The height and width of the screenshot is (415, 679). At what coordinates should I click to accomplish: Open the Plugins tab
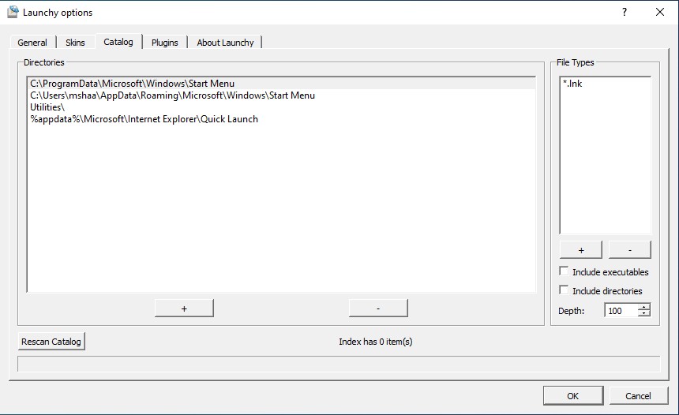coord(164,43)
